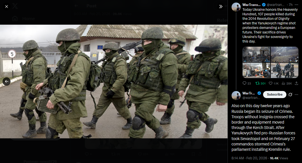Go to previous image with left arrow
This screenshot has height=163, width=302.
click(x=7, y=82)
